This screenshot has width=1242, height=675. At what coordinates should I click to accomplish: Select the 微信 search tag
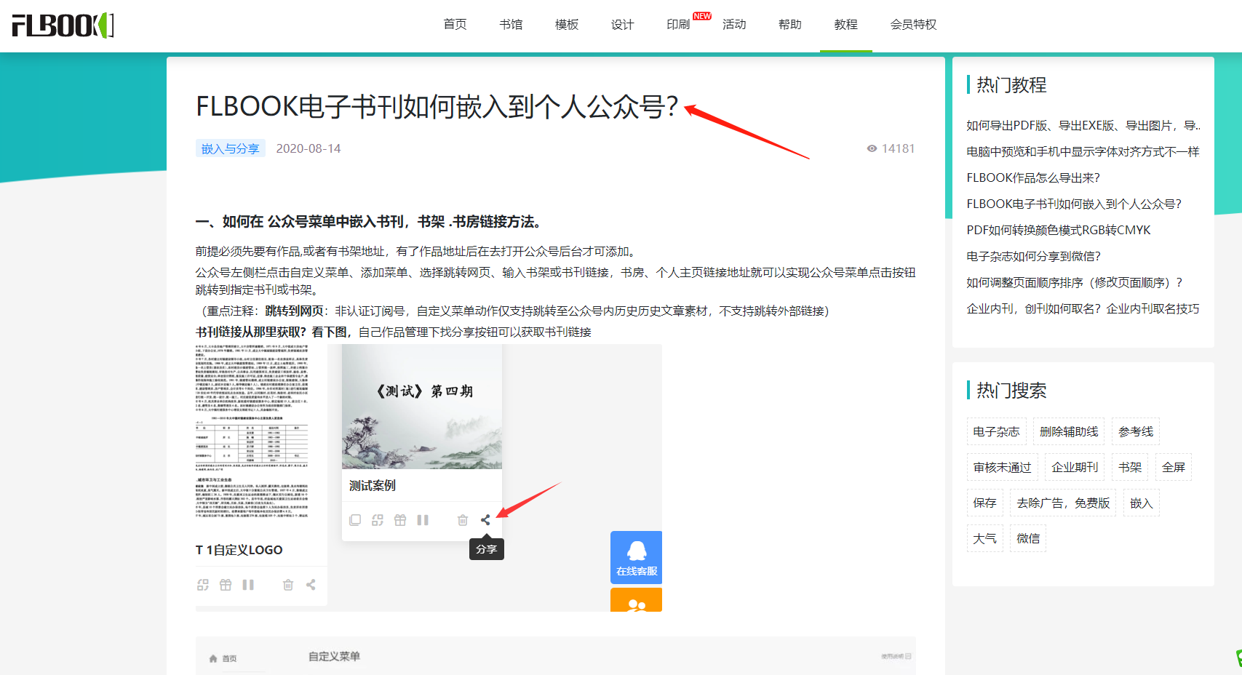(x=1028, y=538)
